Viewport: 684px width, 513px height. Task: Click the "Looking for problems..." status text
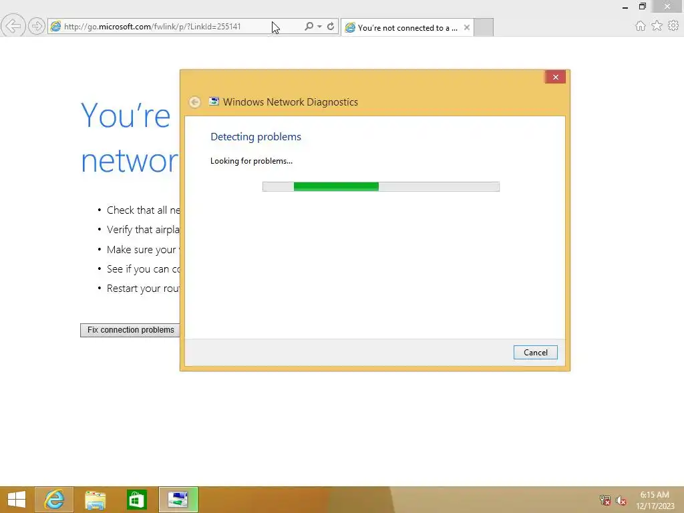tap(251, 161)
